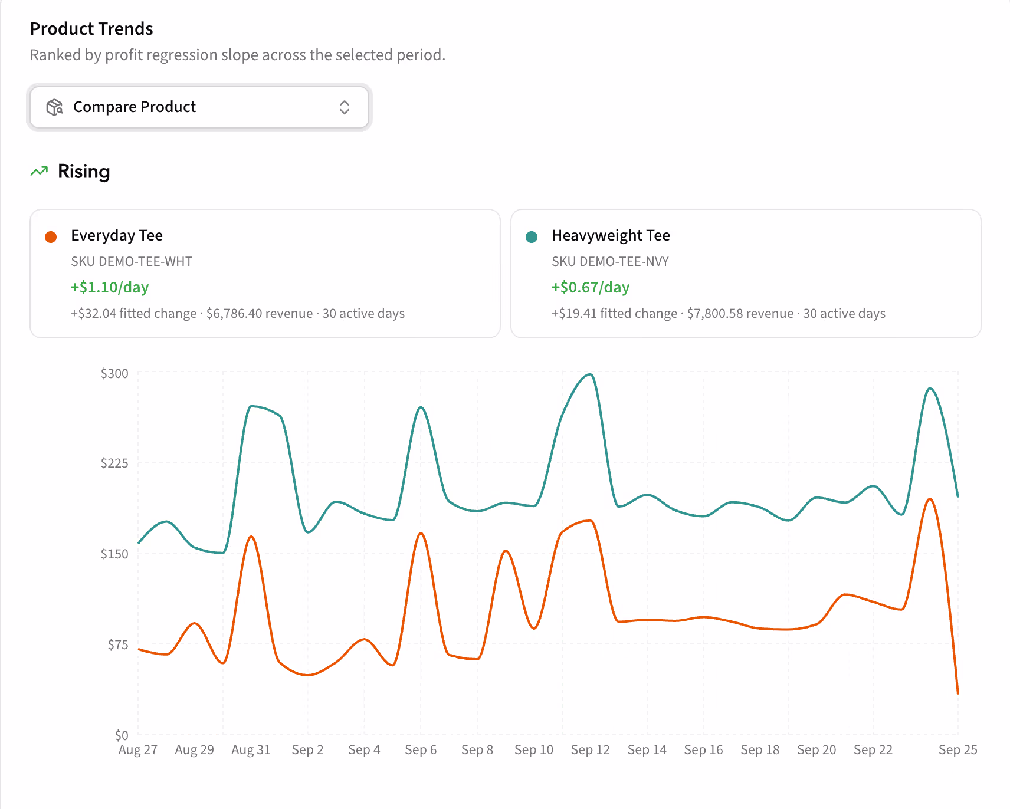Click the $75 y-axis label
1010x809 pixels.
click(x=118, y=645)
